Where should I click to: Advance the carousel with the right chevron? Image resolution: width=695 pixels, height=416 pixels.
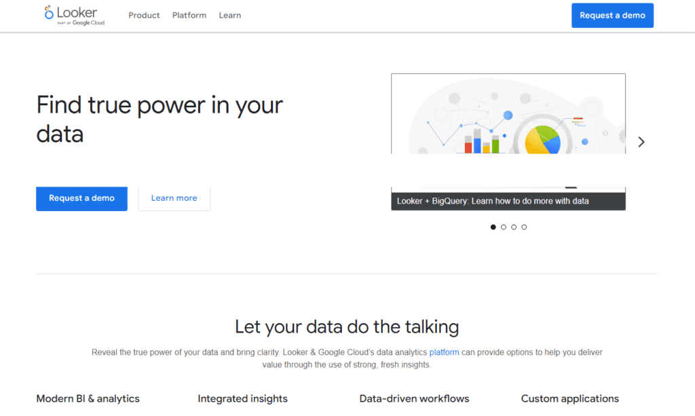(641, 142)
